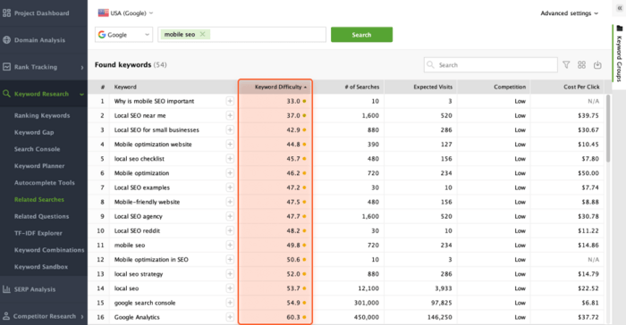
Task: Click the Keyword Research magnifier icon
Action: (x=7, y=94)
